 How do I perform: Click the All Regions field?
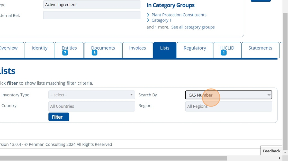(228, 106)
